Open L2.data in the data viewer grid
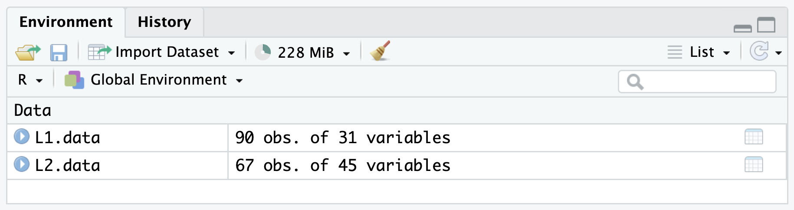This screenshot has height=210, width=794. (x=753, y=165)
